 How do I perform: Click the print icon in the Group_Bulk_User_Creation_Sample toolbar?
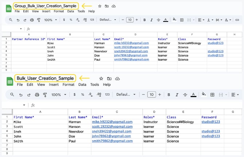[32, 20]
